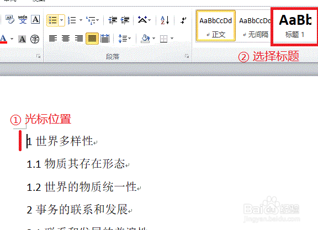
Task: Align text to the right
Action: [79, 38]
